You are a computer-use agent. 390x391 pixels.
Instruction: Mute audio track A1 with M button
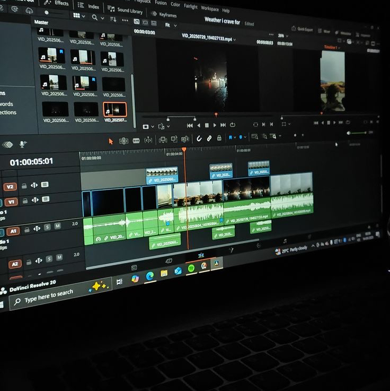(58, 227)
